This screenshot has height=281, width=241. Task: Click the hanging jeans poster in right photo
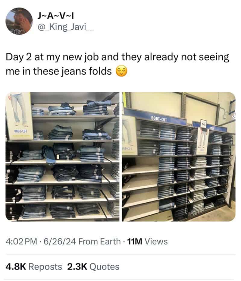point(202,140)
